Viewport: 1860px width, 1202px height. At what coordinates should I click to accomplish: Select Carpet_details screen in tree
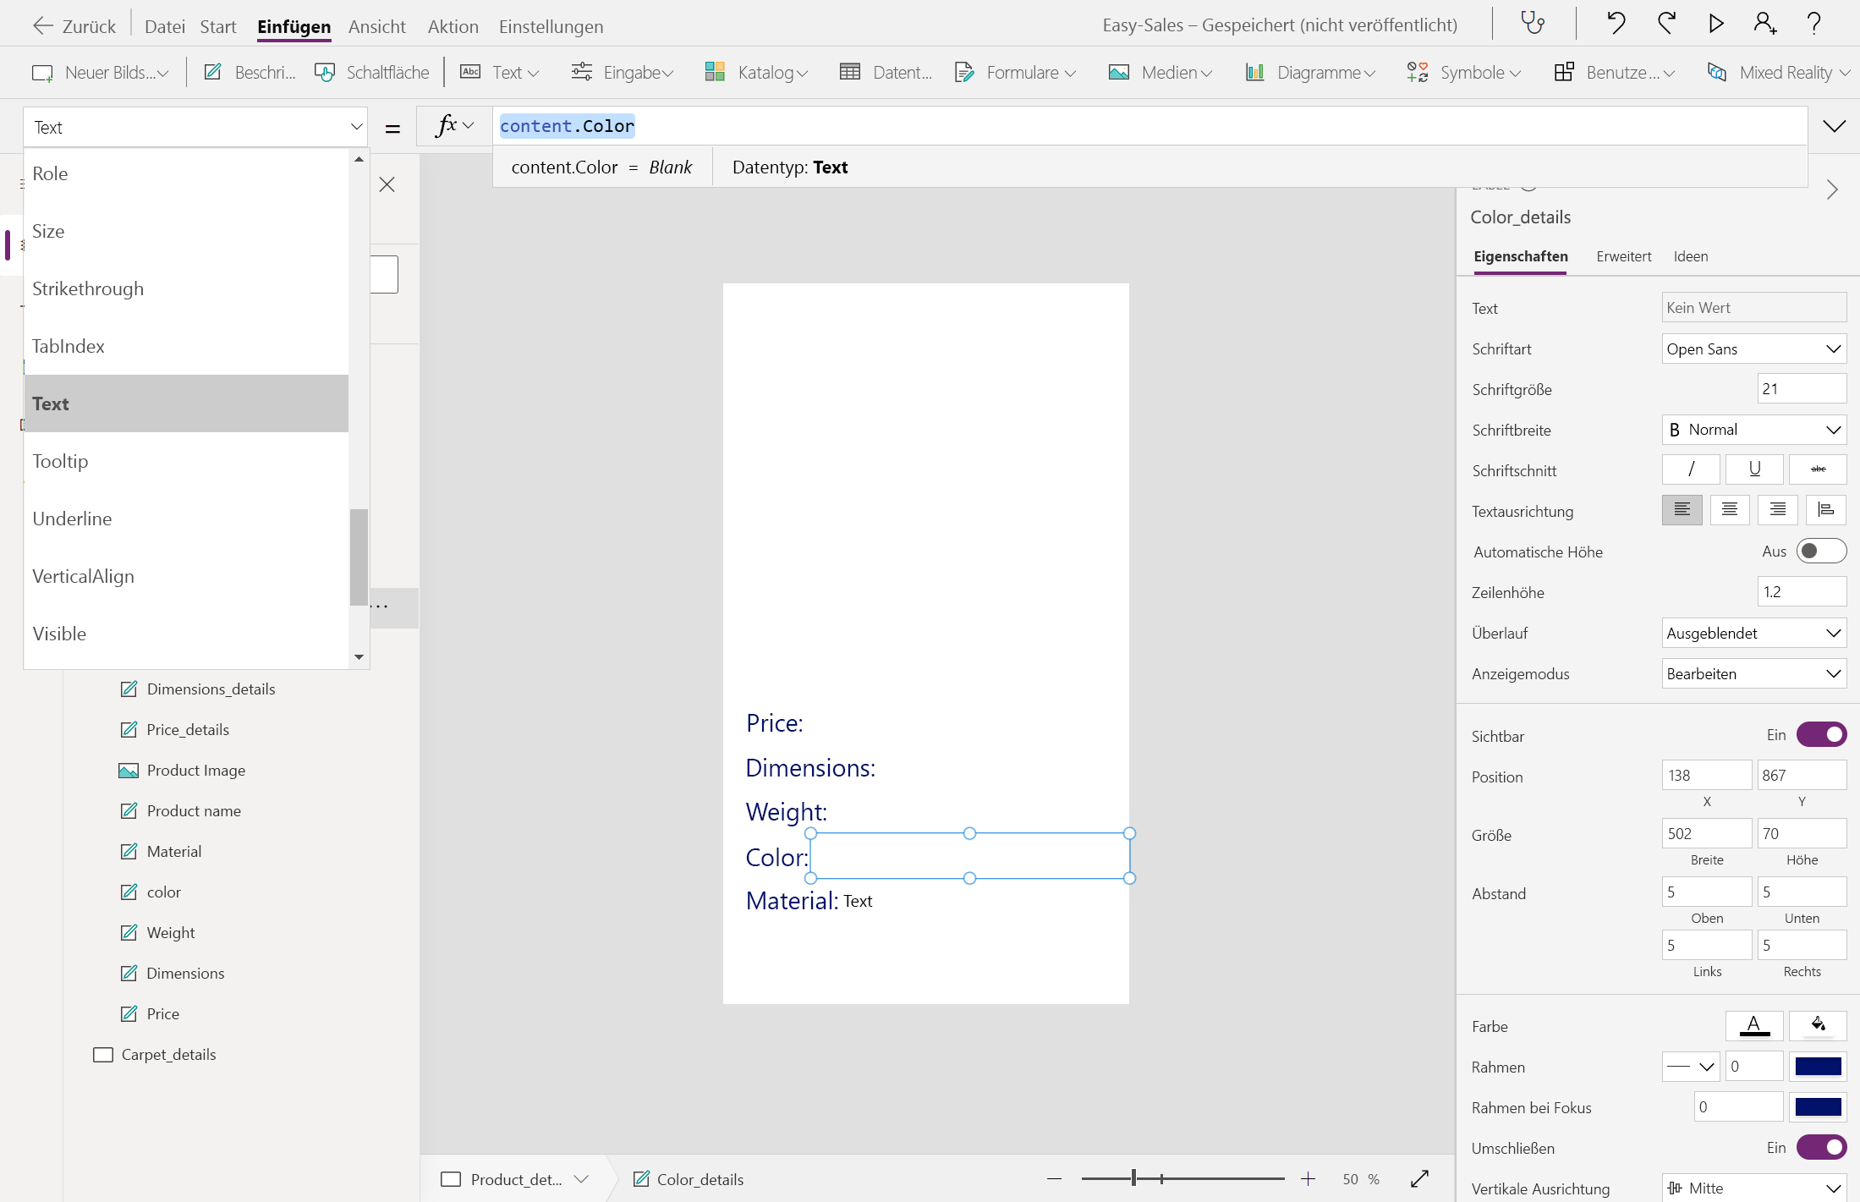tap(168, 1055)
